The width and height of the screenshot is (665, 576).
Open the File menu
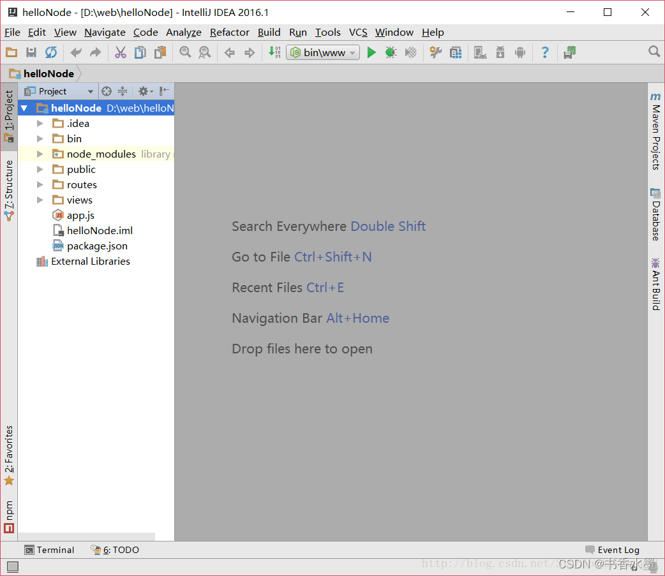coord(12,32)
